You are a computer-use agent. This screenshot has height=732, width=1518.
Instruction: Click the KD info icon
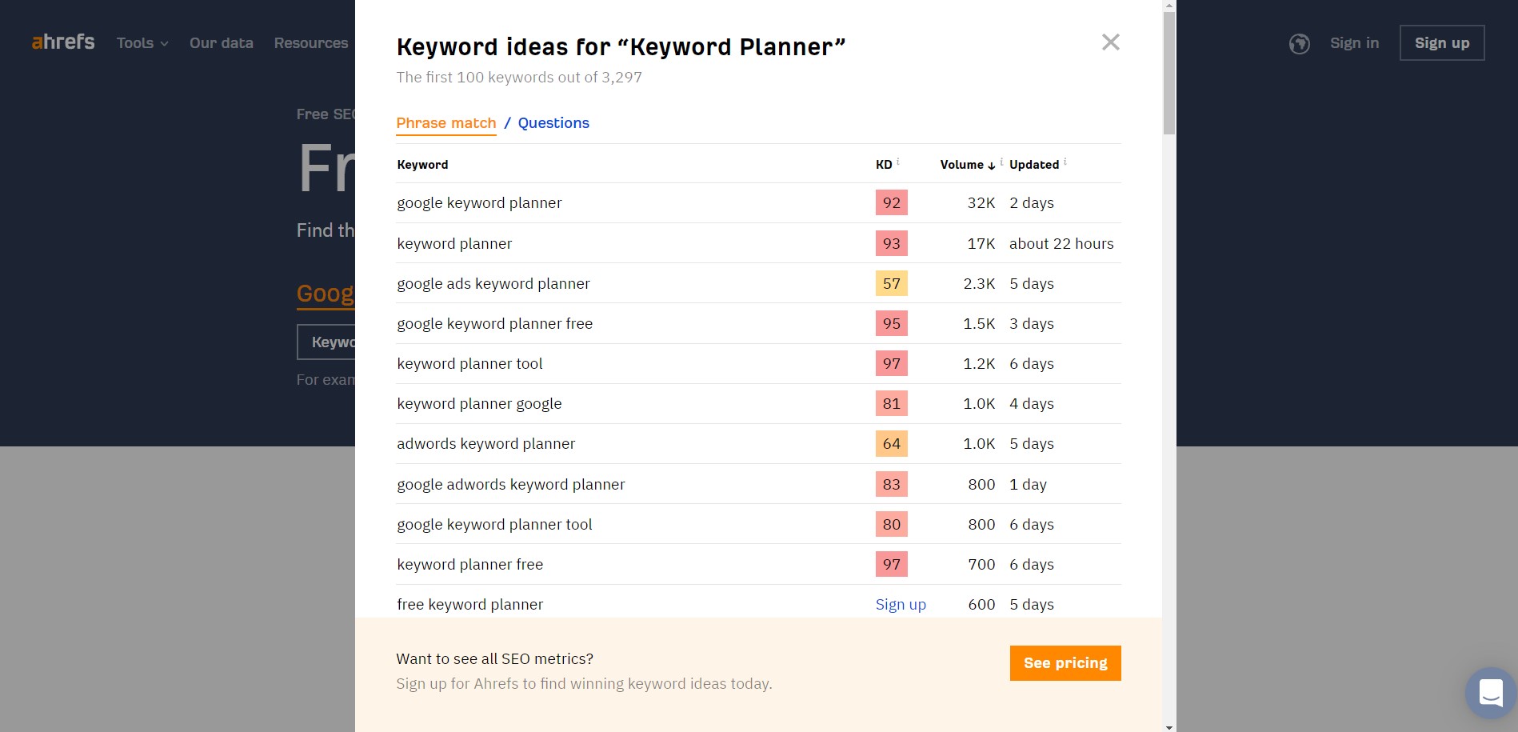coord(898,162)
